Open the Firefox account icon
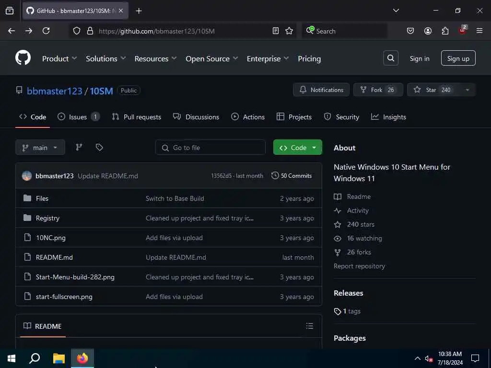 pyautogui.click(x=428, y=31)
